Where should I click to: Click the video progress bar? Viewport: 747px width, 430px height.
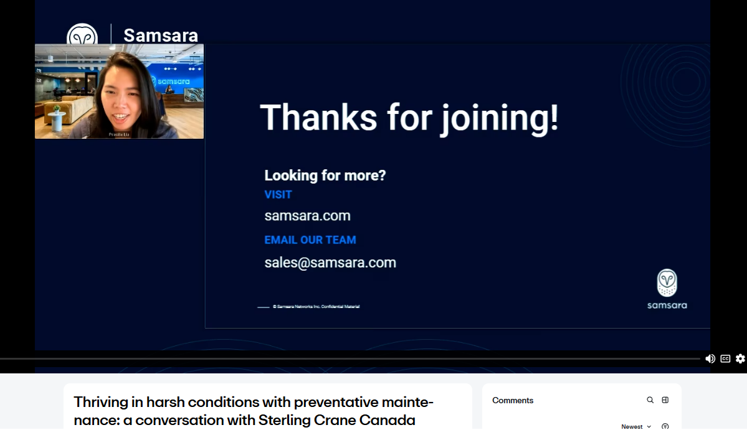(x=349, y=358)
